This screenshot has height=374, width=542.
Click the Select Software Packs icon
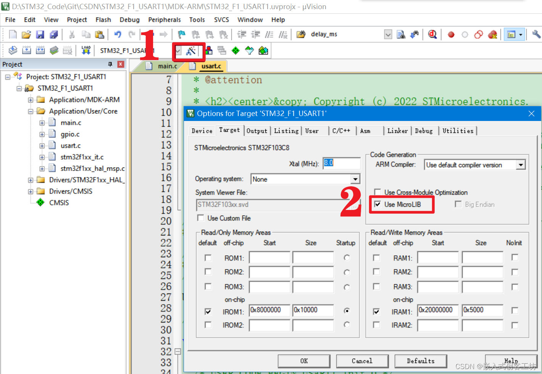[x=249, y=50]
